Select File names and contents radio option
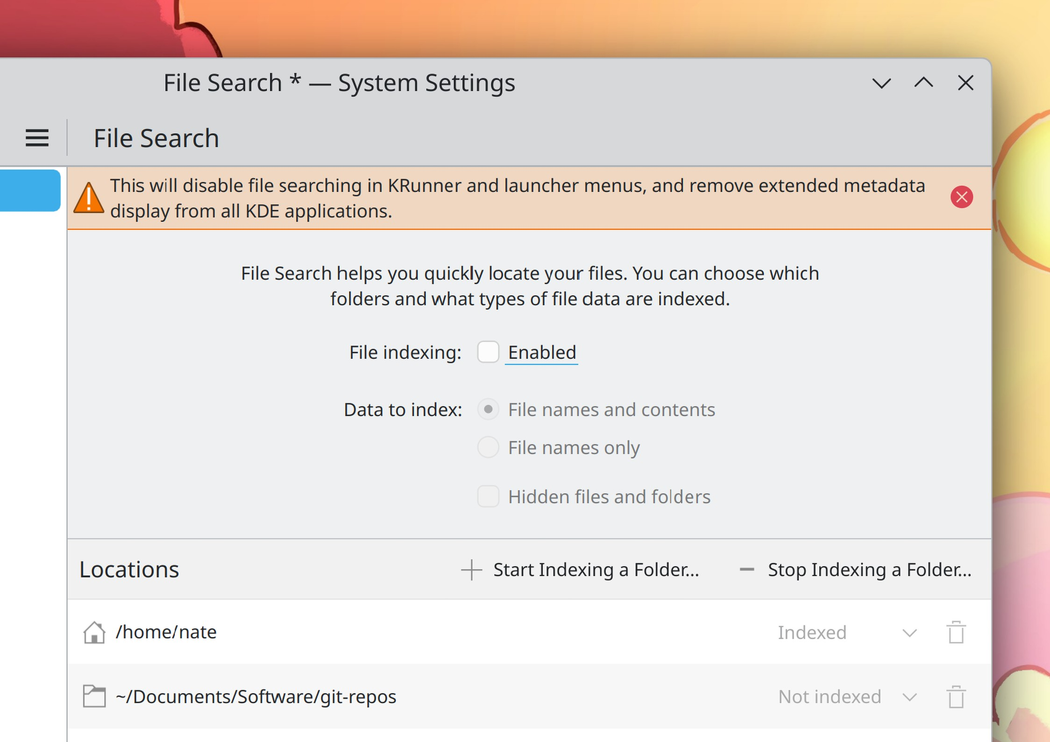This screenshot has height=742, width=1050. click(488, 410)
